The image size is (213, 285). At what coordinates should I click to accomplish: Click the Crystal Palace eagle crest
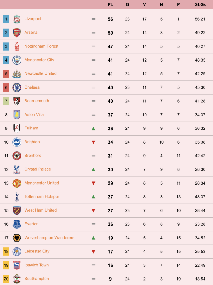17,169
